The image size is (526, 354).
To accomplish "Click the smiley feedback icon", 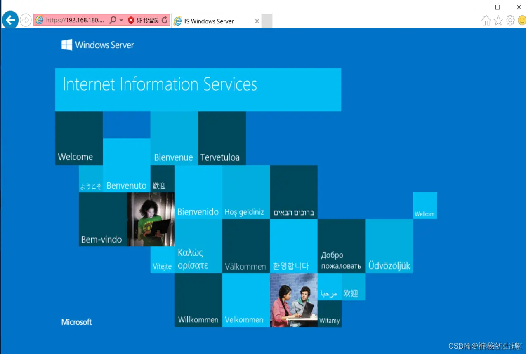I will pos(522,20).
